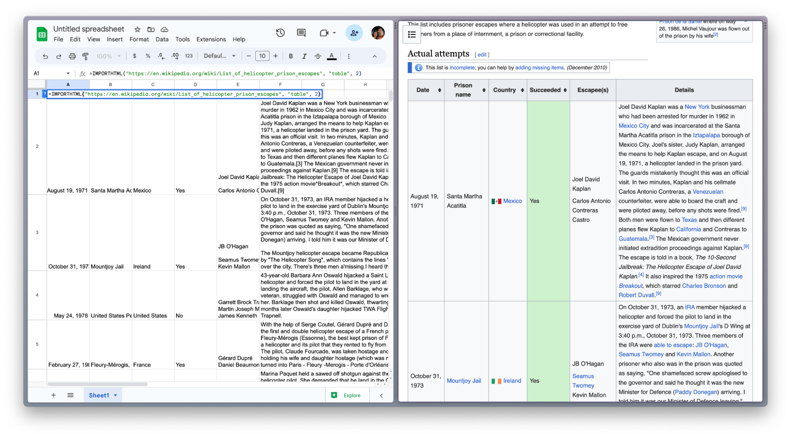This screenshot has height=438, width=791.
Task: Select column A header
Action: pyautogui.click(x=68, y=85)
